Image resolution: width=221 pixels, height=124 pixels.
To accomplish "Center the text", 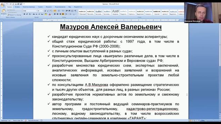I will pyautogui.click(x=58, y=14).
